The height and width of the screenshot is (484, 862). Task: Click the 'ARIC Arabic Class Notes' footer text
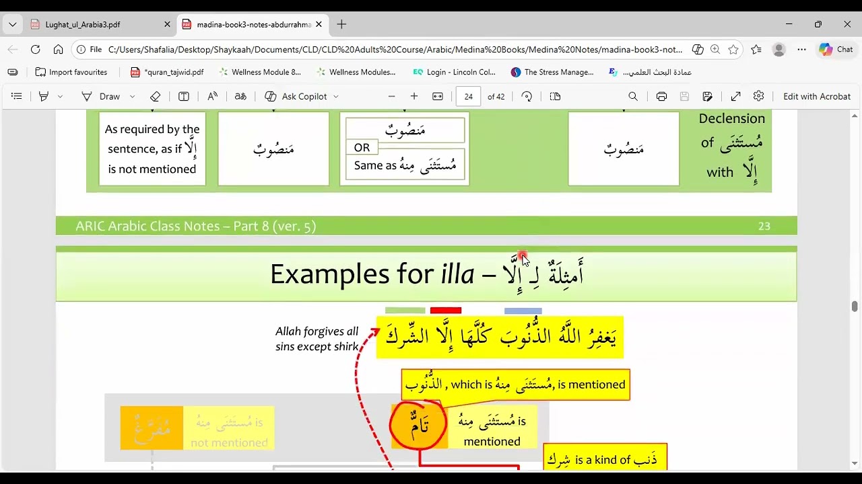point(195,226)
